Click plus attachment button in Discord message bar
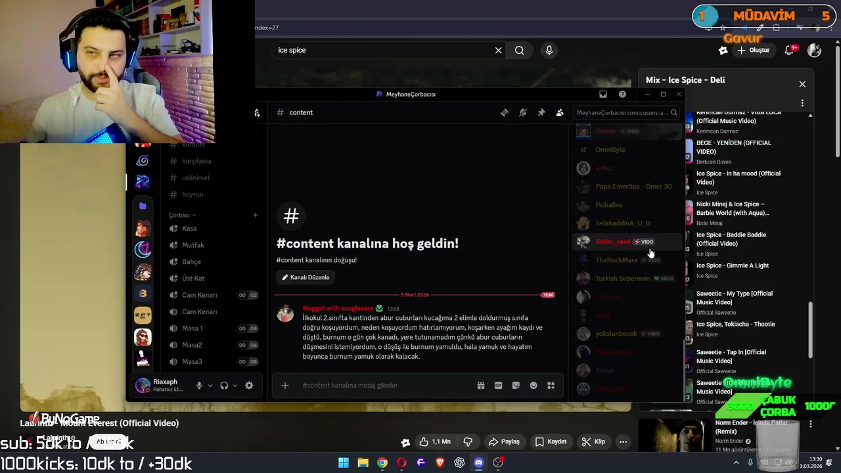This screenshot has height=473, width=841. 285,386
